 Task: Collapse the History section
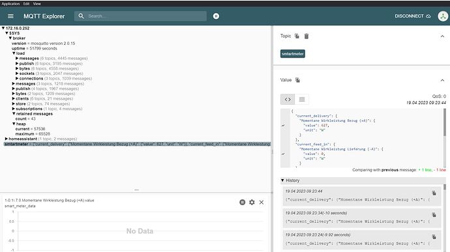[282, 180]
